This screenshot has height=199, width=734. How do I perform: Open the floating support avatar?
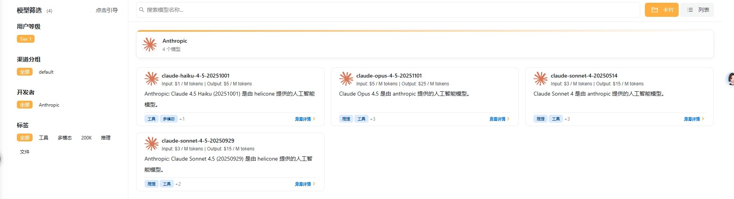coord(731,79)
